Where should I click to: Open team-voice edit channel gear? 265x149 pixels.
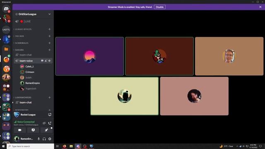49,61
